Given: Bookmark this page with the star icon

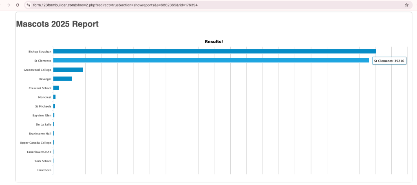Looking at the screenshot, I should (x=406, y=5).
